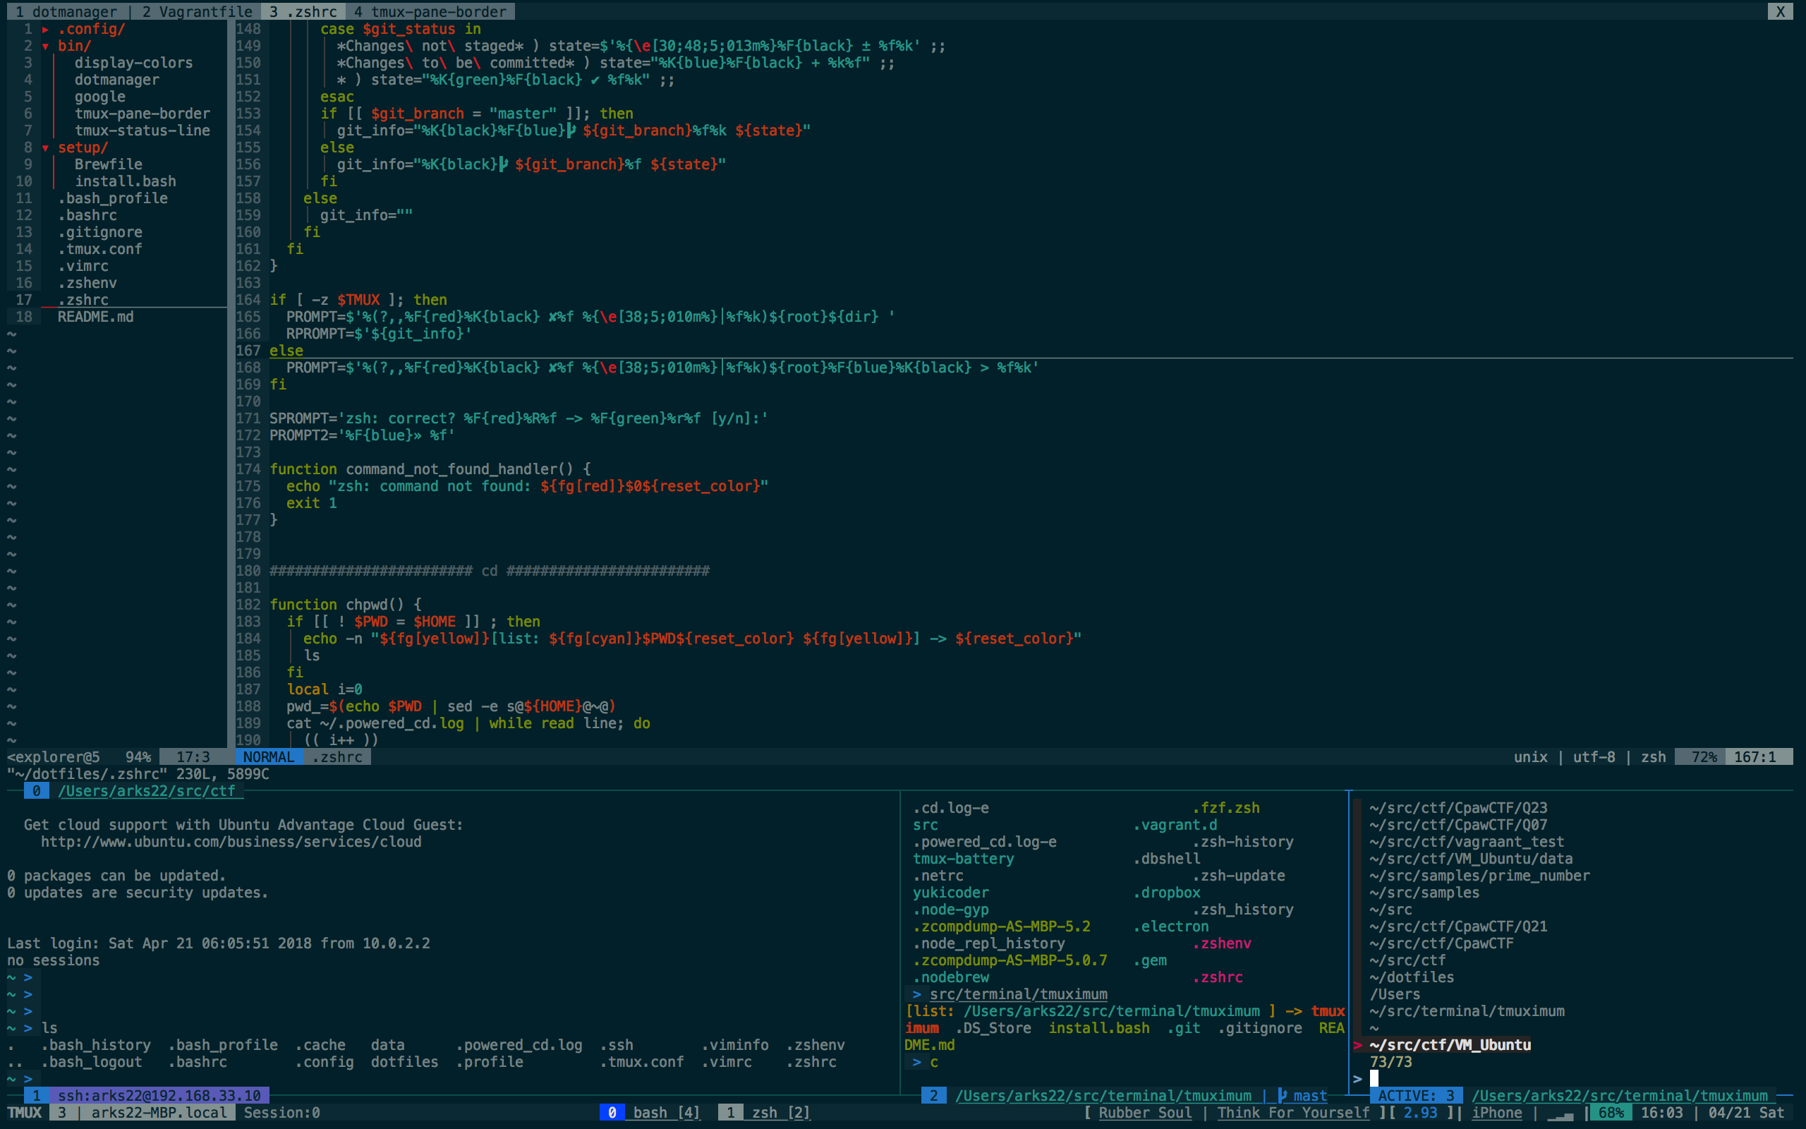
Task: Click the git branch icon in pane 2 border
Action: click(1282, 1095)
